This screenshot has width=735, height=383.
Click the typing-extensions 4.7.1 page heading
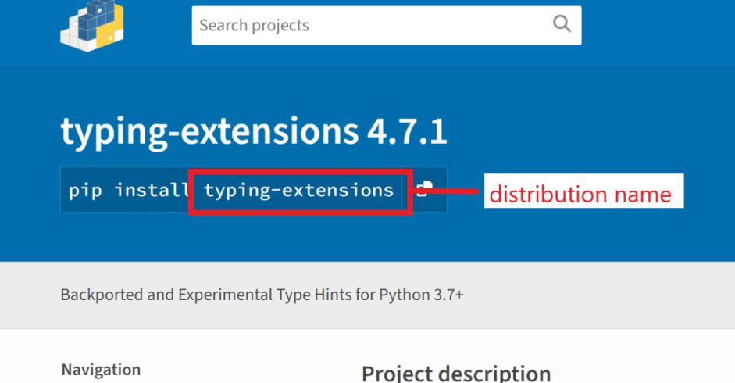pos(254,132)
